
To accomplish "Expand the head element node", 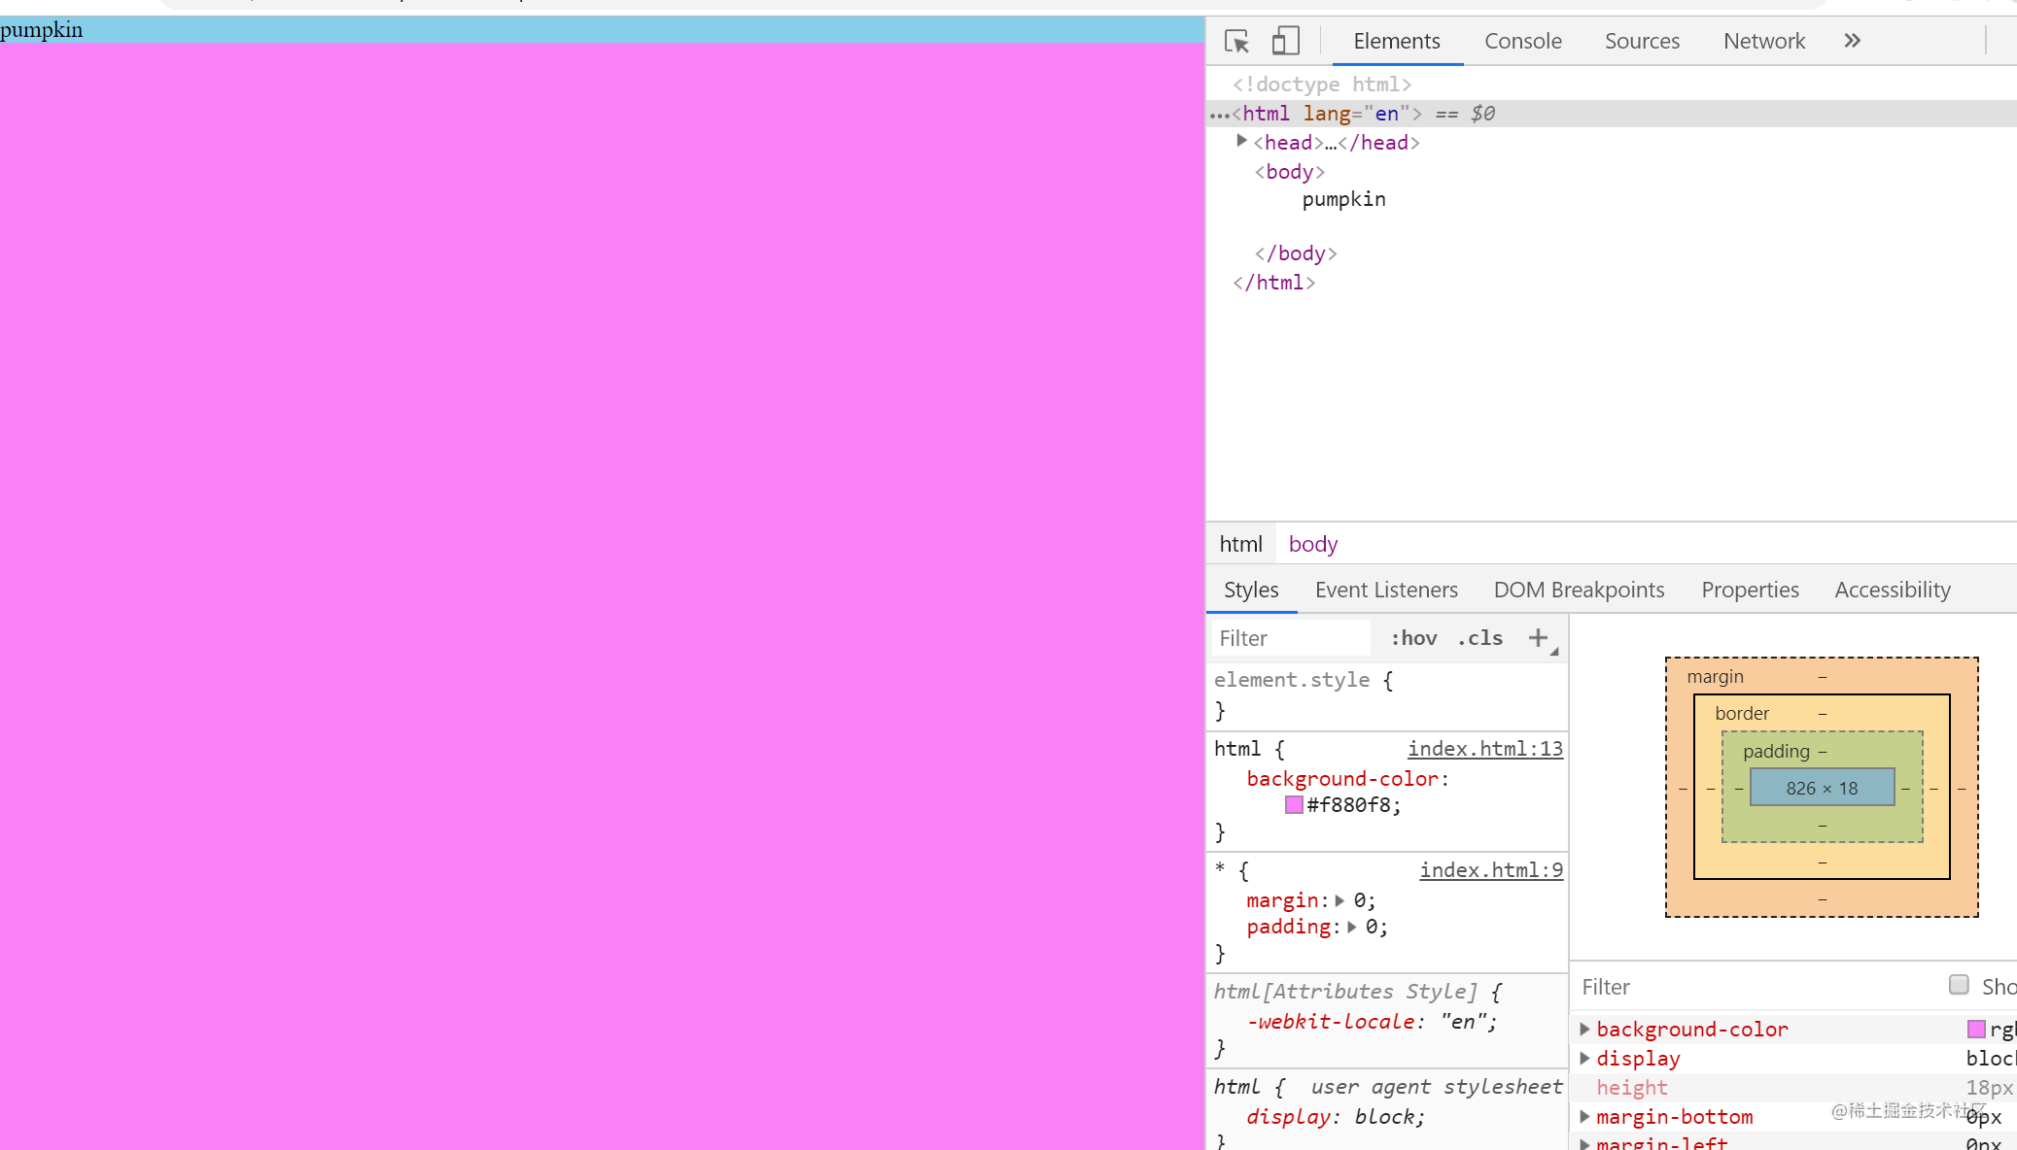I will (1241, 142).
